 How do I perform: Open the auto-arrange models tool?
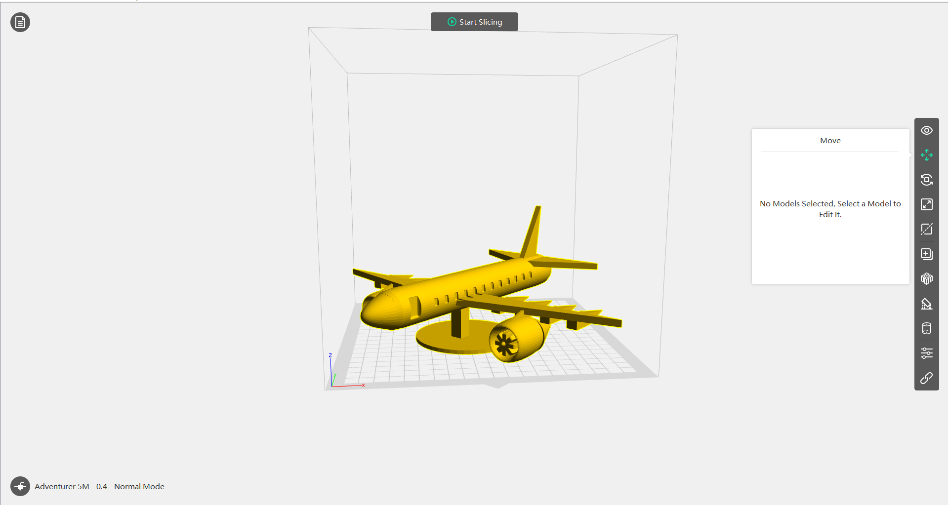[x=927, y=279]
